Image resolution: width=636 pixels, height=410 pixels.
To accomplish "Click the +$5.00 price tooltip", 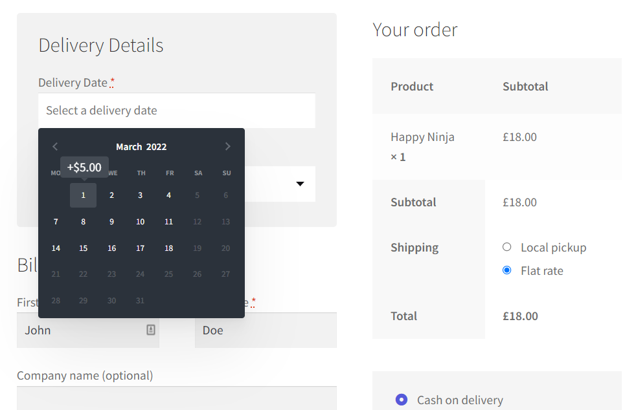I will click(84, 166).
